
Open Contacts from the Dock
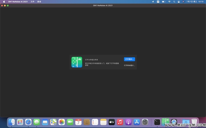pos(87,122)
